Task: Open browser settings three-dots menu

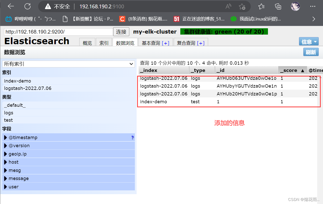Action: pos(313,6)
